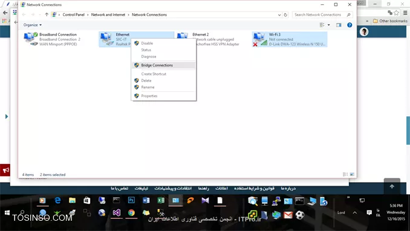Click 'WAN Miniport (PPPOE)' text
This screenshot has width=410, height=231.
[x=58, y=44]
